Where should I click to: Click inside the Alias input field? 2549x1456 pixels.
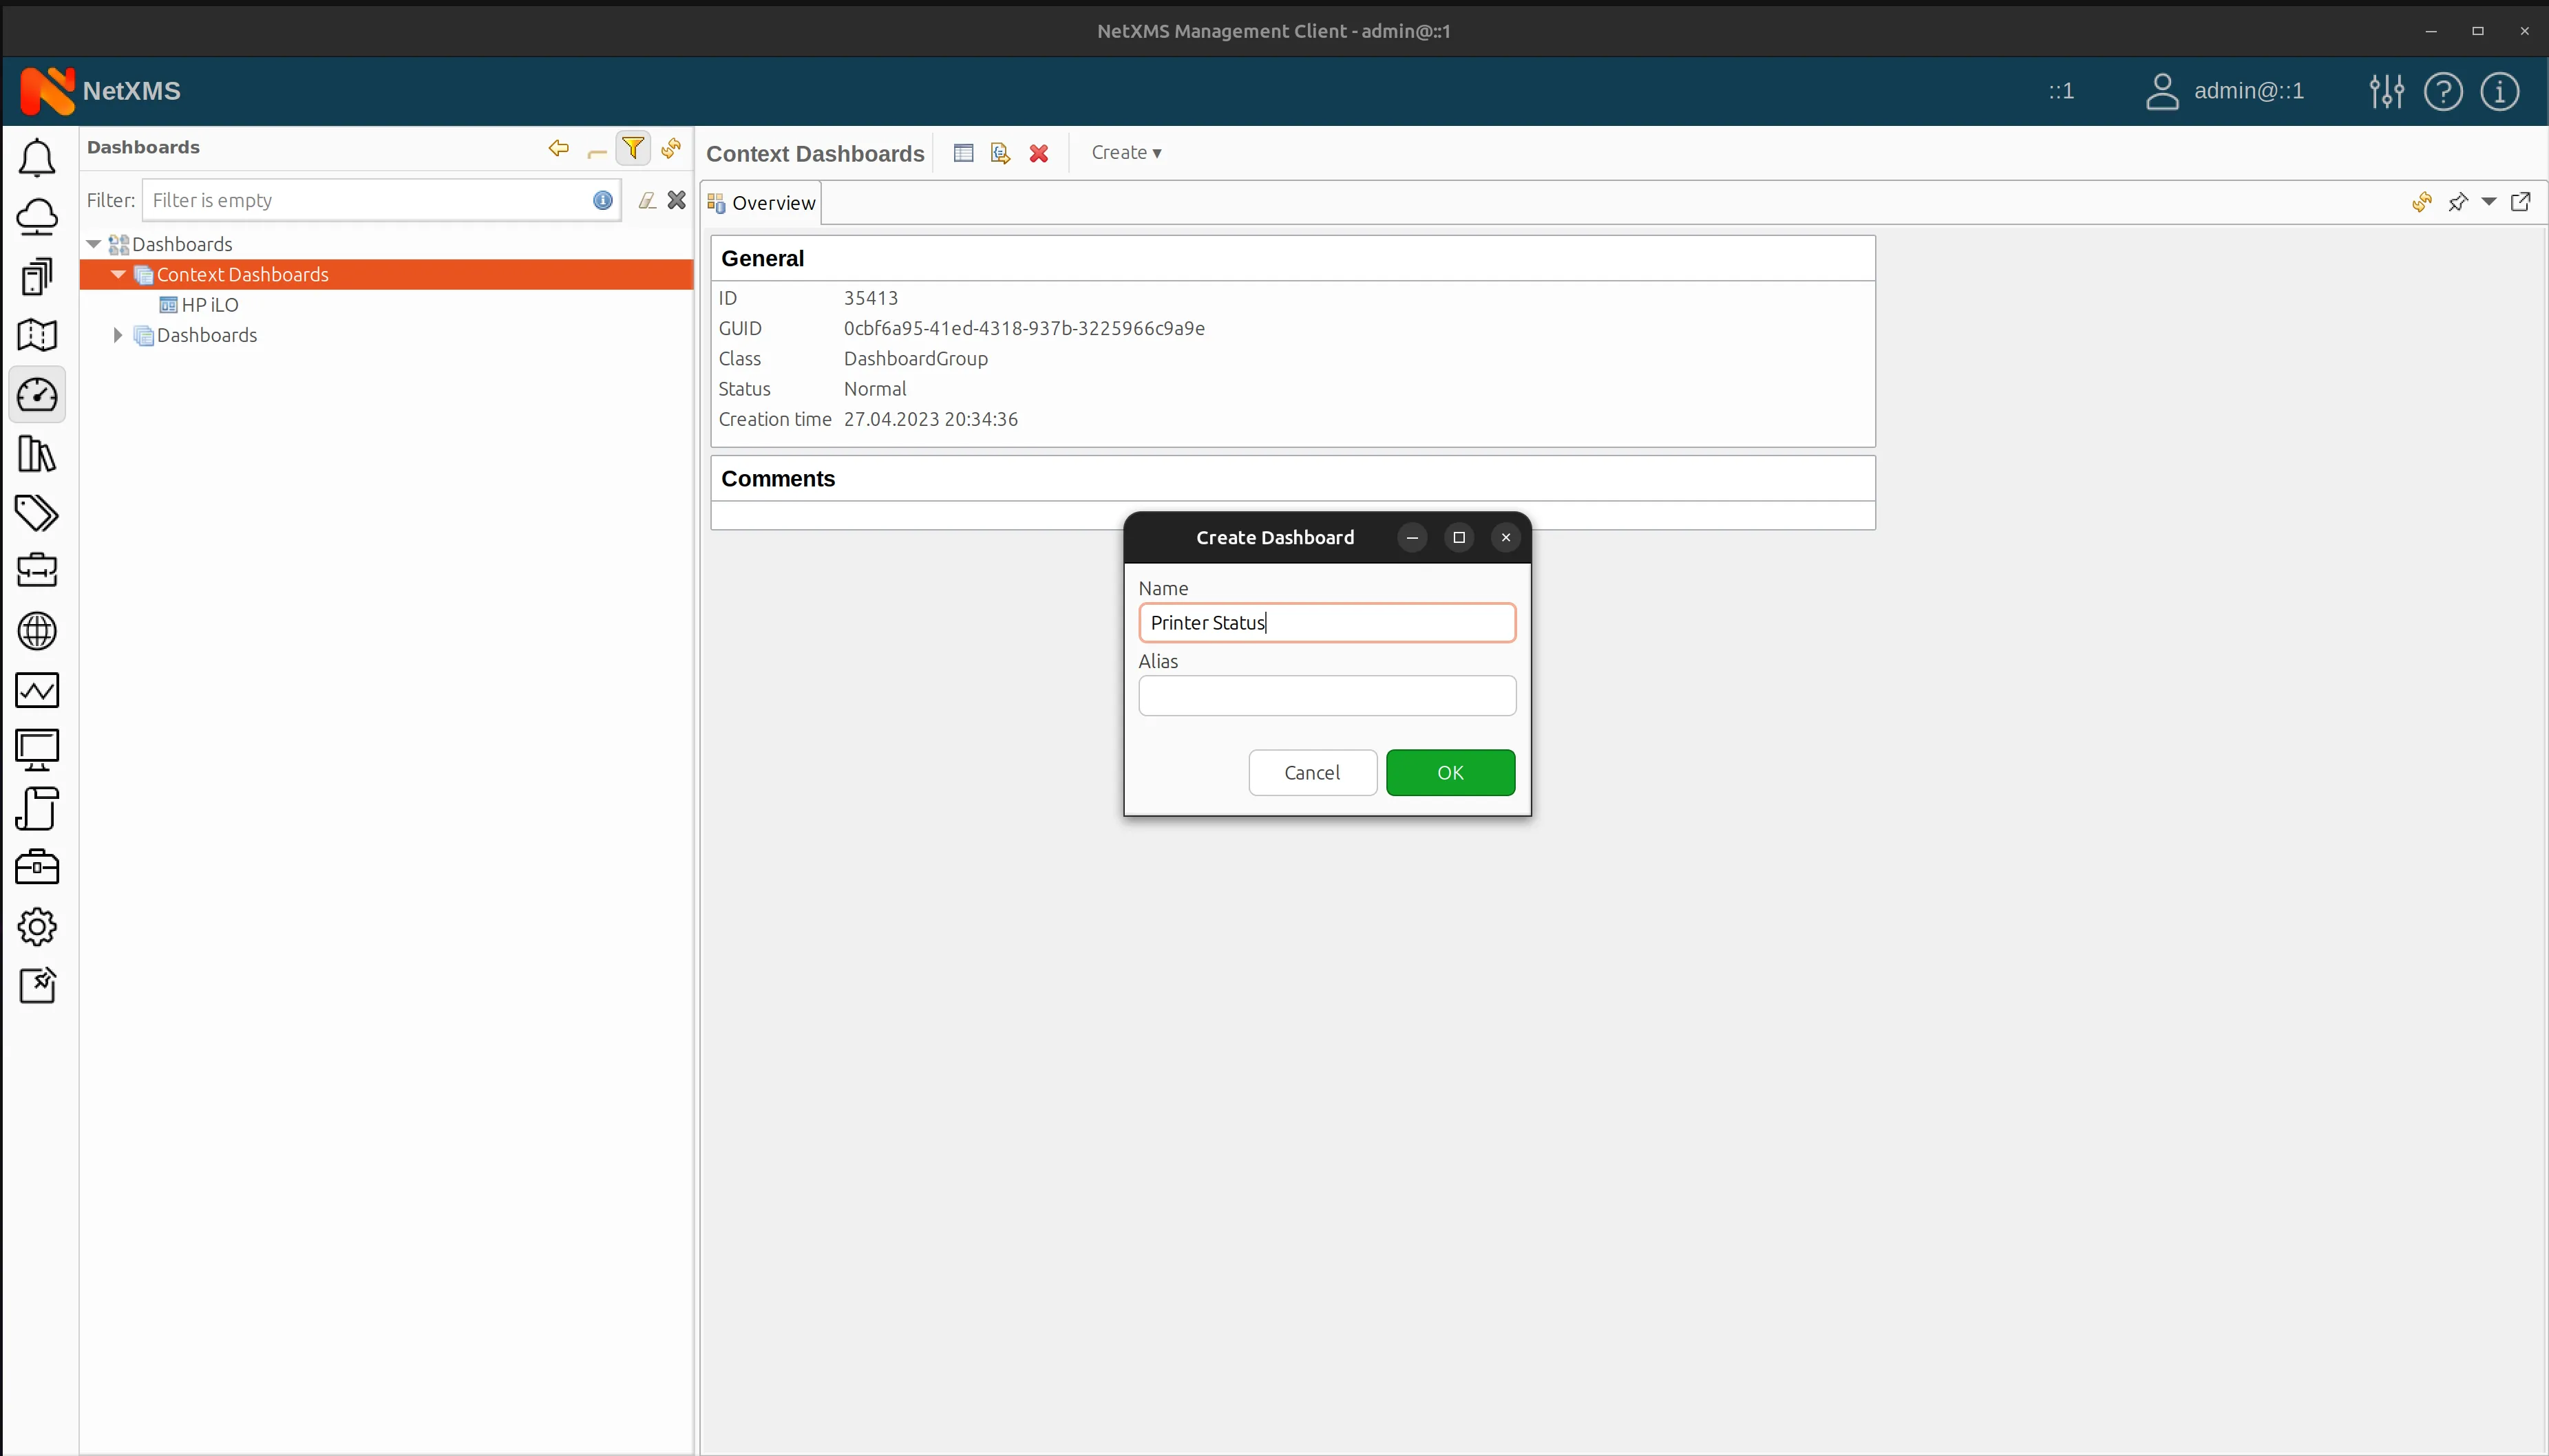(x=1326, y=695)
